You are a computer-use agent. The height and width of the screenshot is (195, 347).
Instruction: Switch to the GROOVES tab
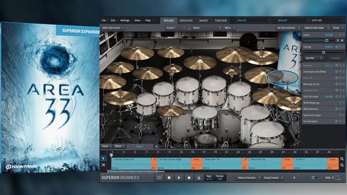coord(186,20)
